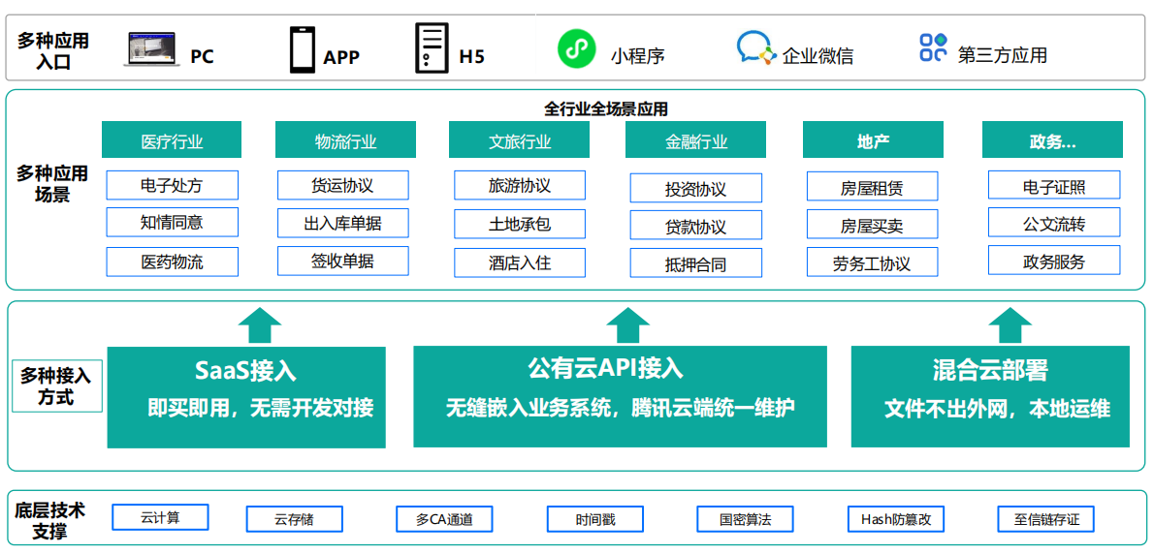Image resolution: width=1154 pixels, height=554 pixels.
Task: Open the 酒店入住 item
Action: (520, 262)
